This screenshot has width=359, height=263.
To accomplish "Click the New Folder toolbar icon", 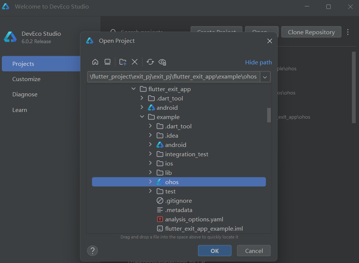I will 123,62.
